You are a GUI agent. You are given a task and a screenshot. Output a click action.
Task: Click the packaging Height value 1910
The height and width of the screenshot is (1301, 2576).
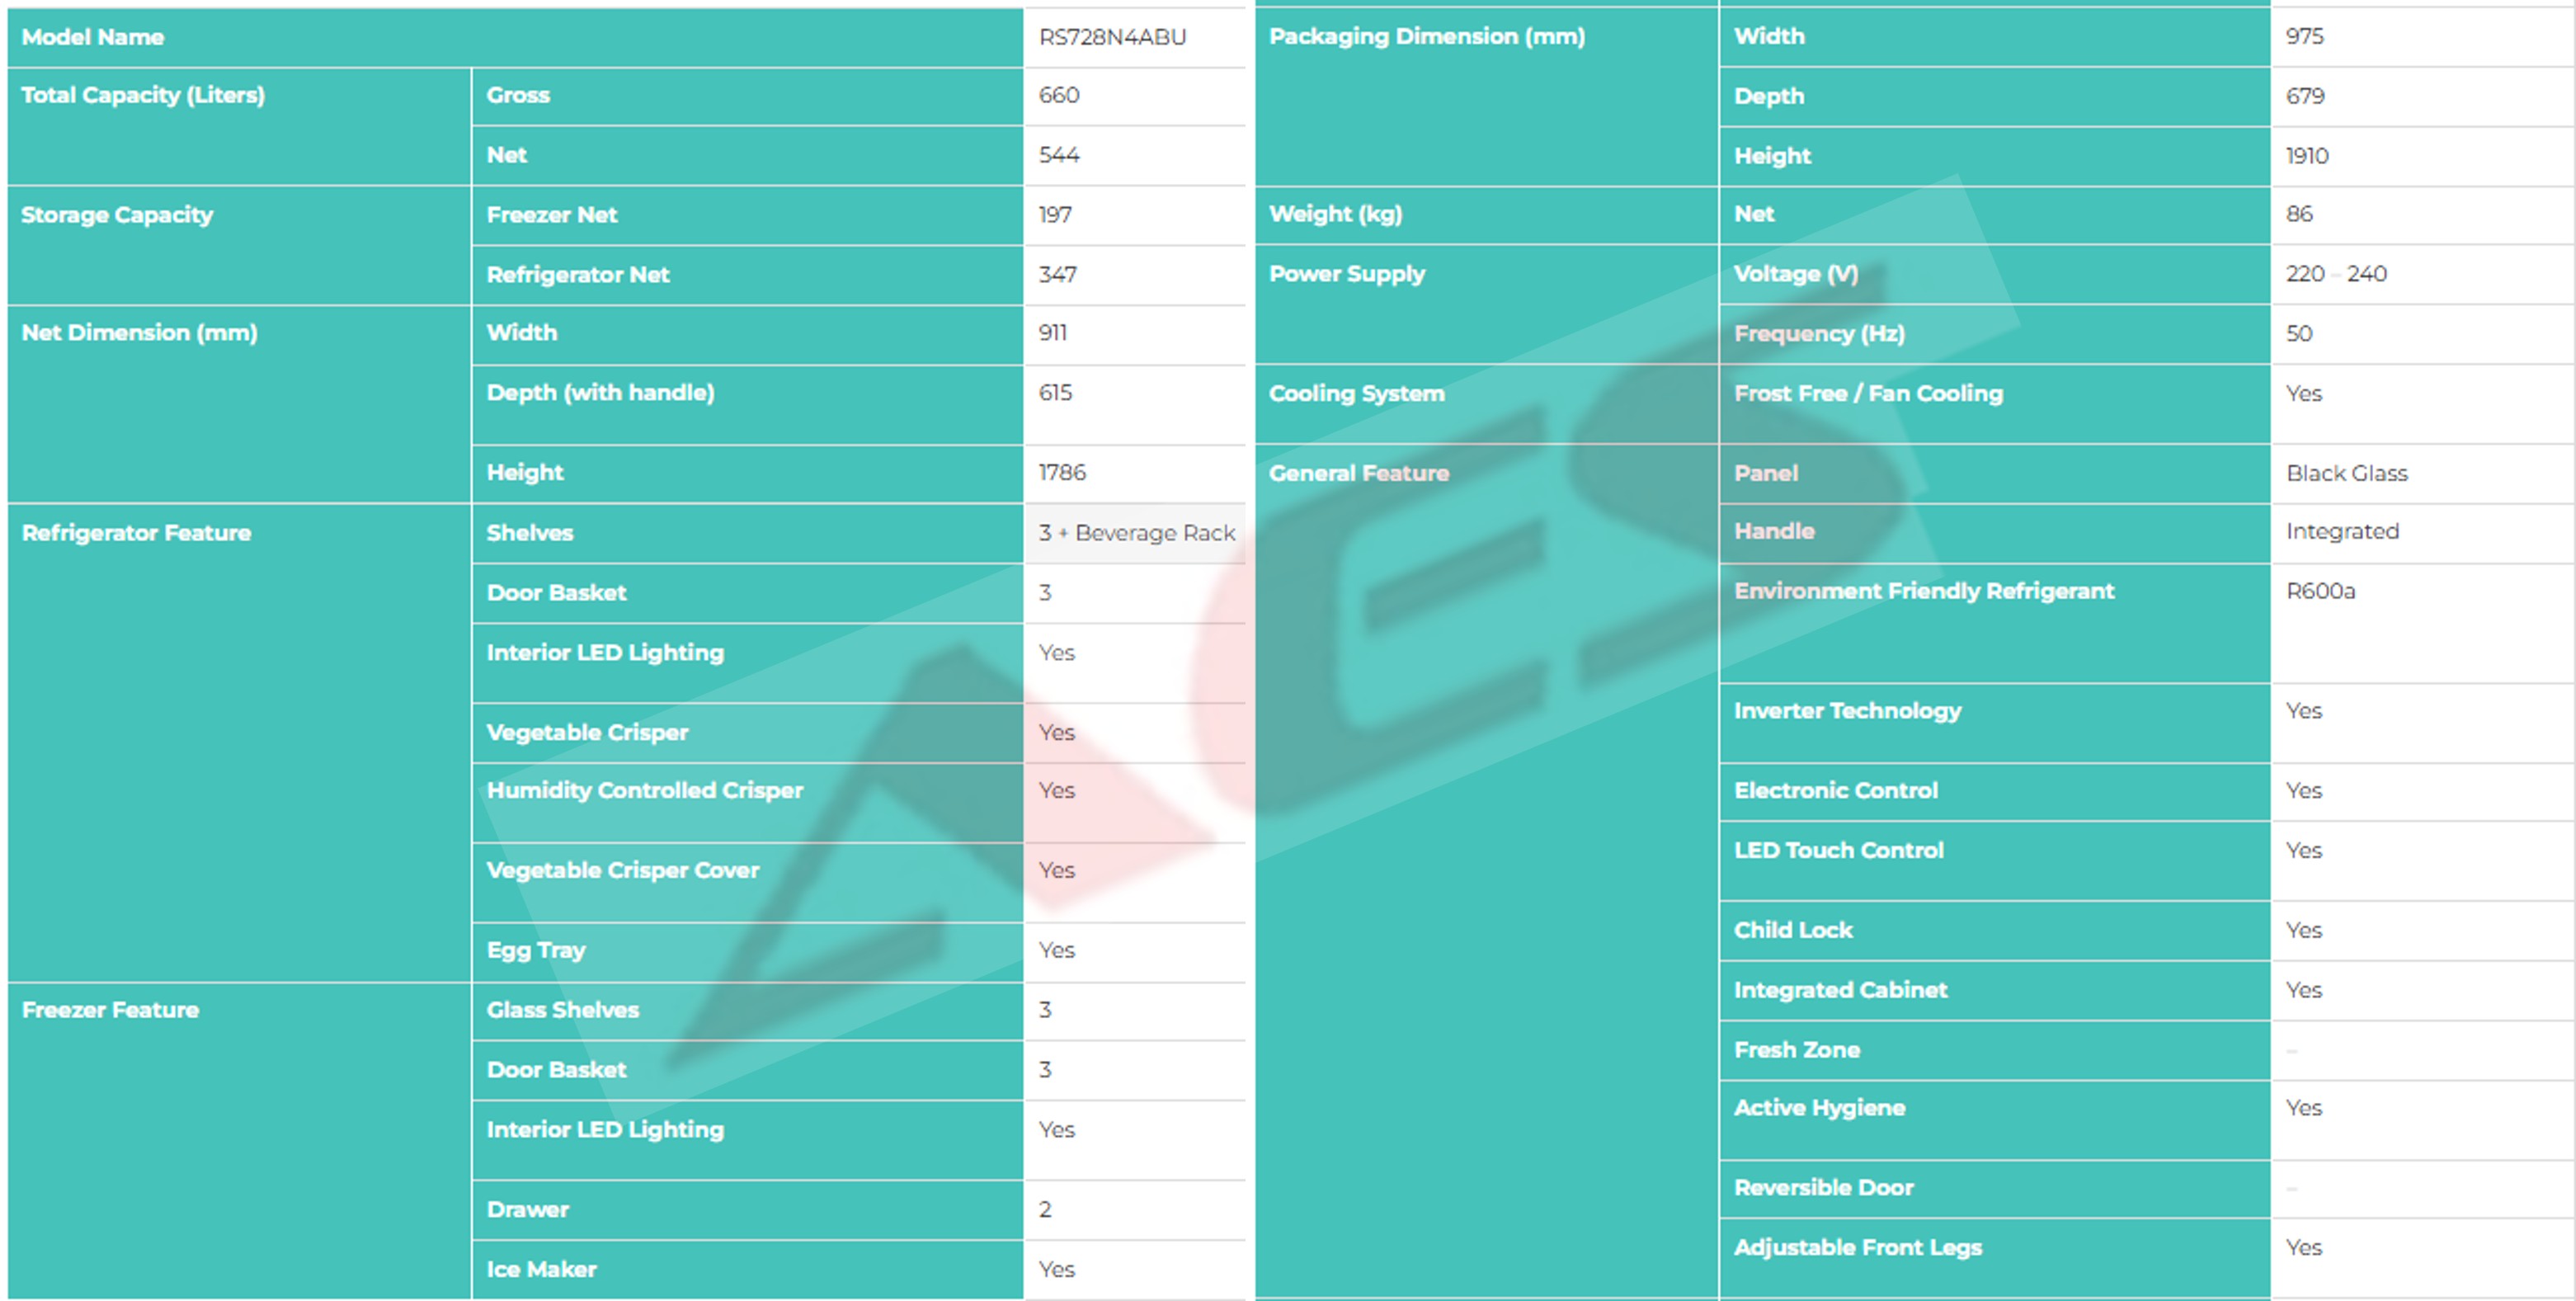pyautogui.click(x=2306, y=156)
